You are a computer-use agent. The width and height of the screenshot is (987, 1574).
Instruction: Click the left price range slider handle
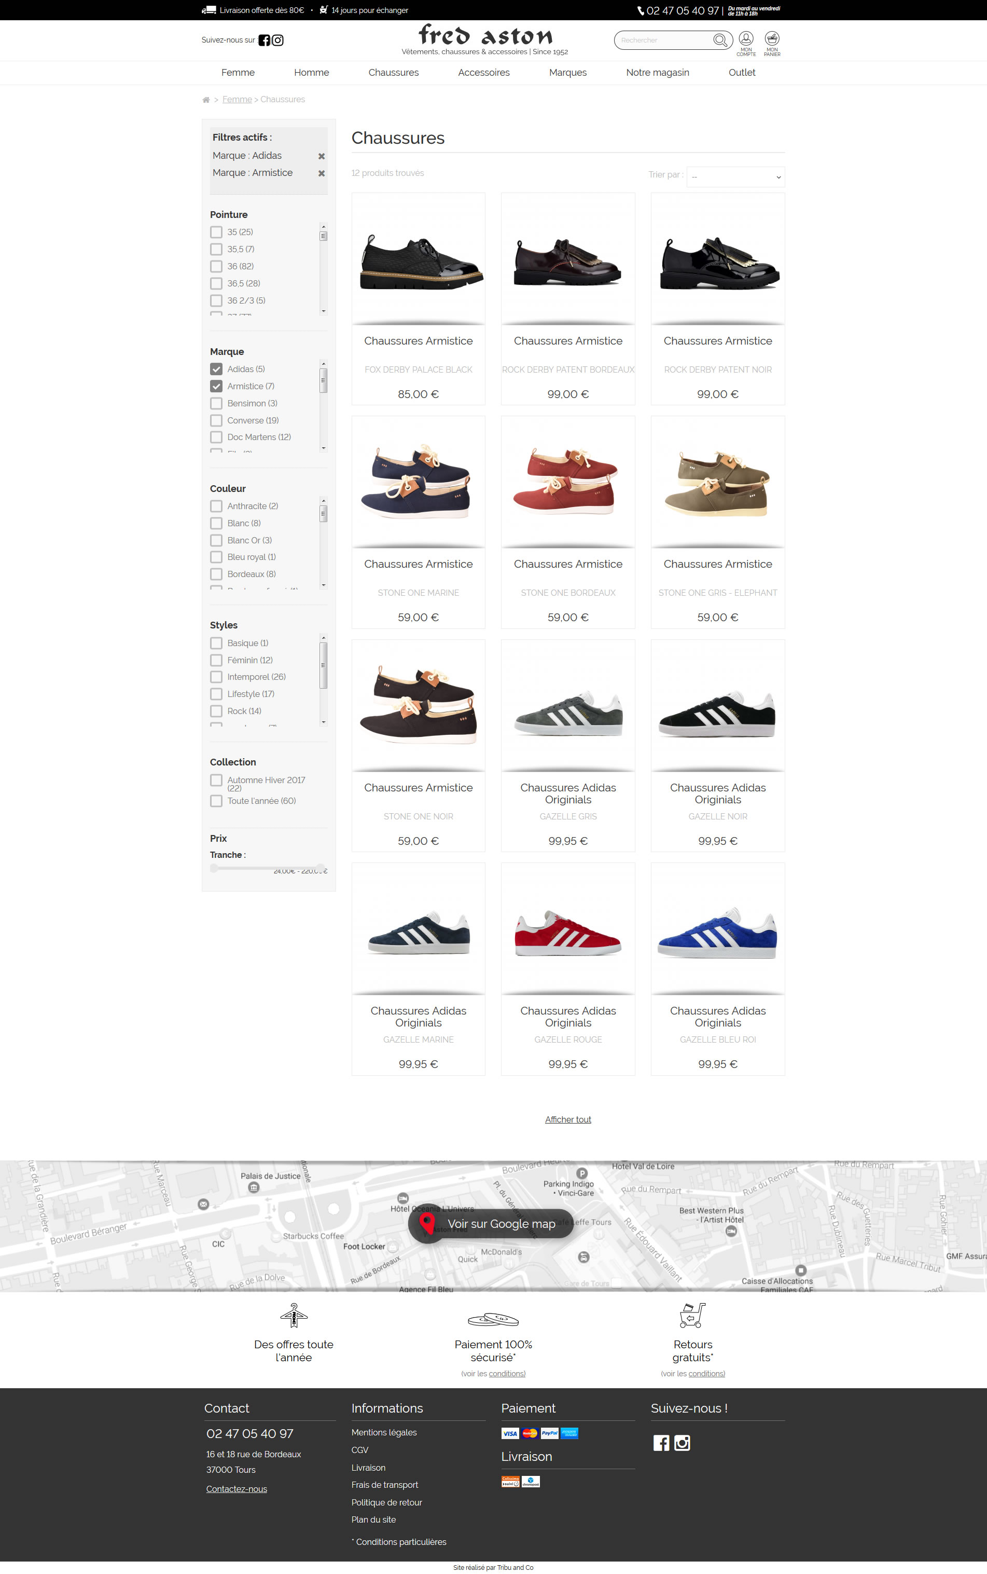point(214,869)
